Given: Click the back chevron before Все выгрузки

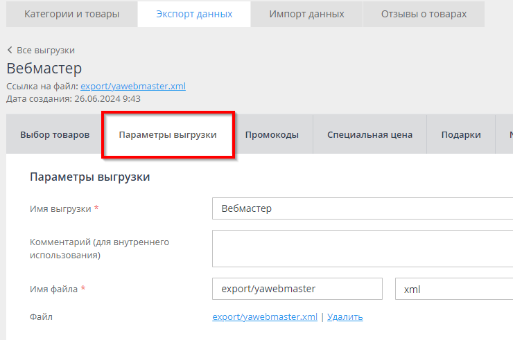Looking at the screenshot, I should coord(10,51).
